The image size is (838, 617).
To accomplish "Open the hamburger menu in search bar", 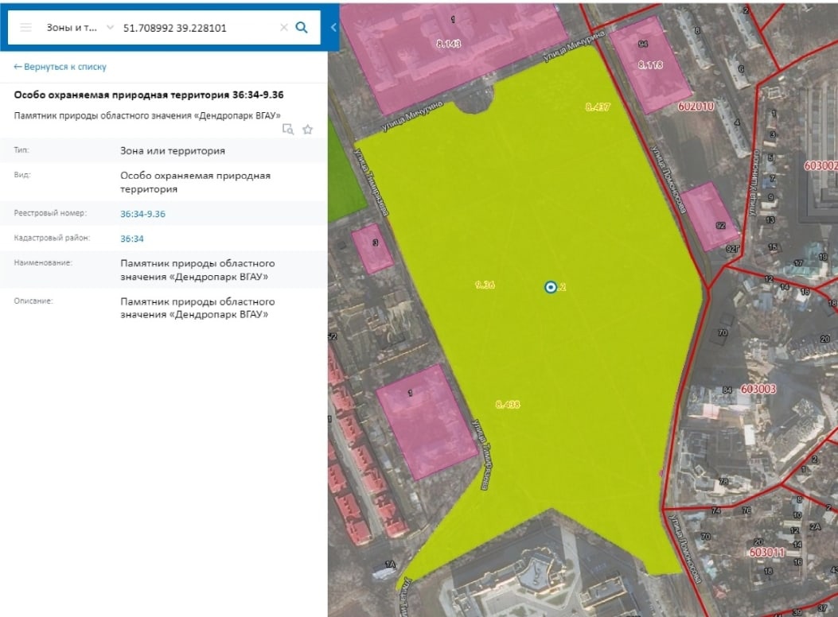I will coord(25,27).
